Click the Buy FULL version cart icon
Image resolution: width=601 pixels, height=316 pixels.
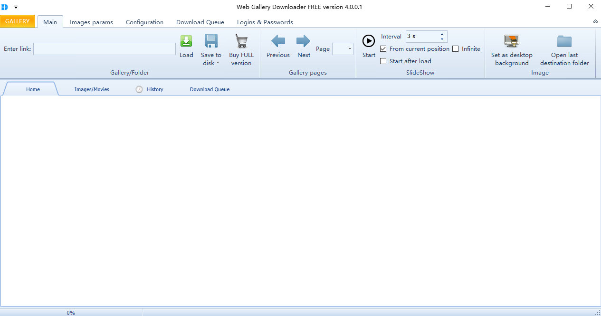[x=241, y=41]
